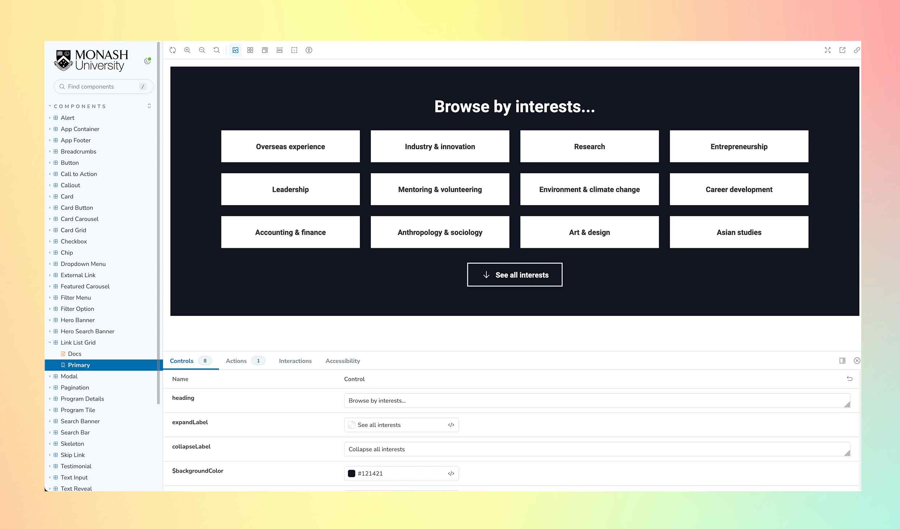Screen dimensions: 900x529
Task: Click the Monash University logo
Action: coord(91,60)
